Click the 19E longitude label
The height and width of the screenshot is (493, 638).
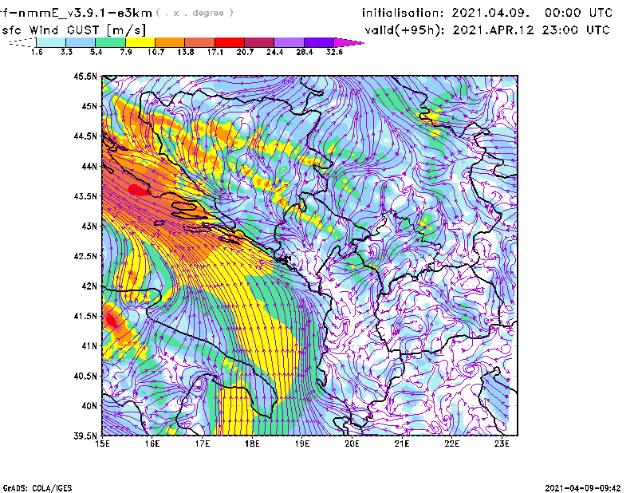coord(302,444)
